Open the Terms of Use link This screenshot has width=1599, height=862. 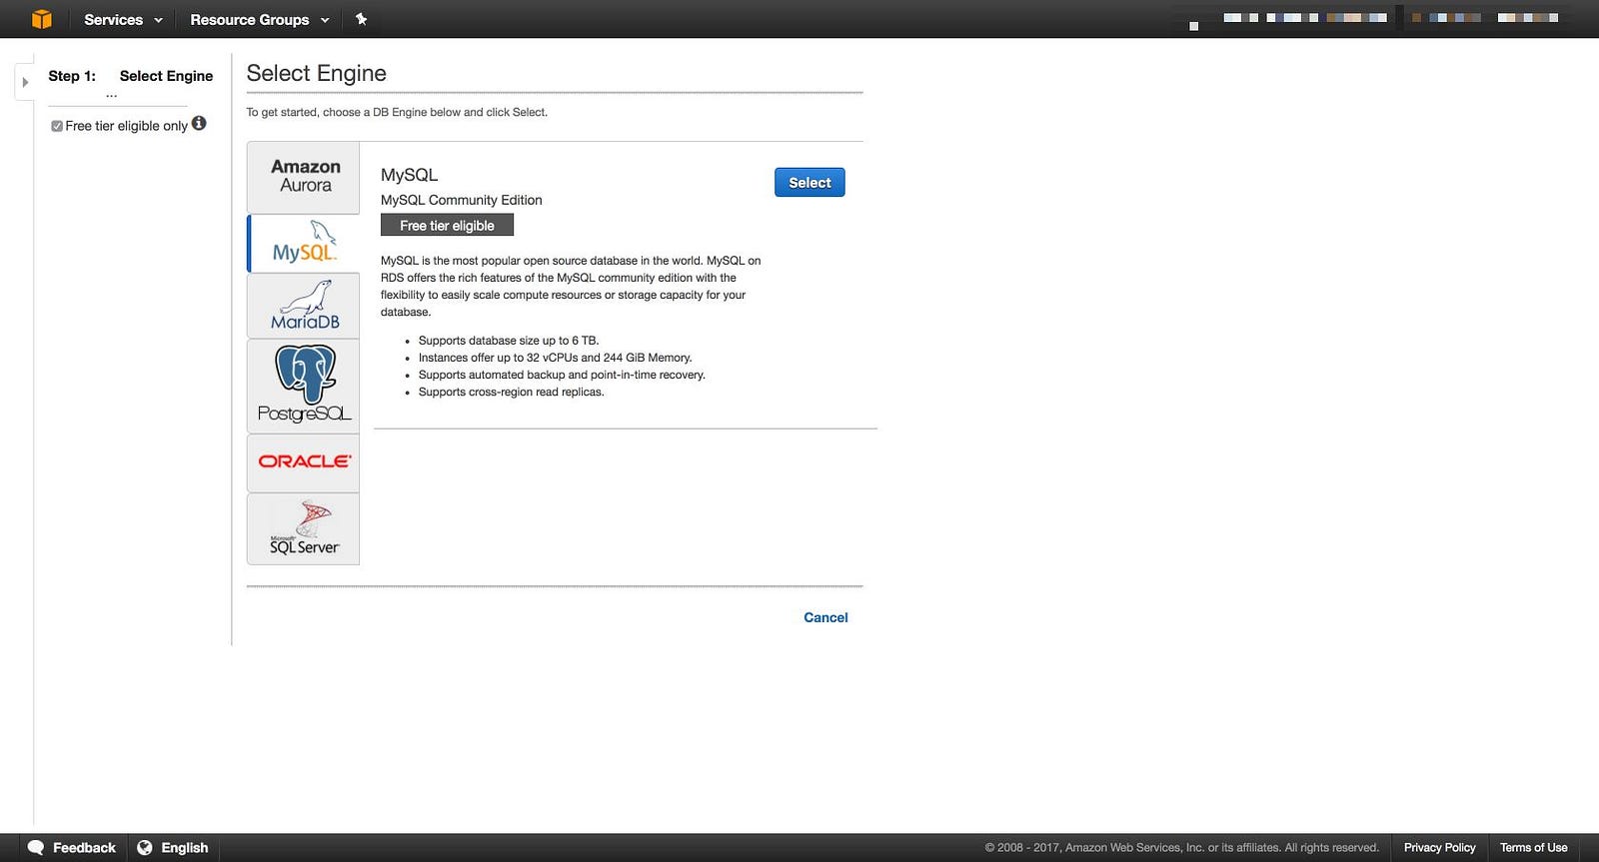(1533, 847)
